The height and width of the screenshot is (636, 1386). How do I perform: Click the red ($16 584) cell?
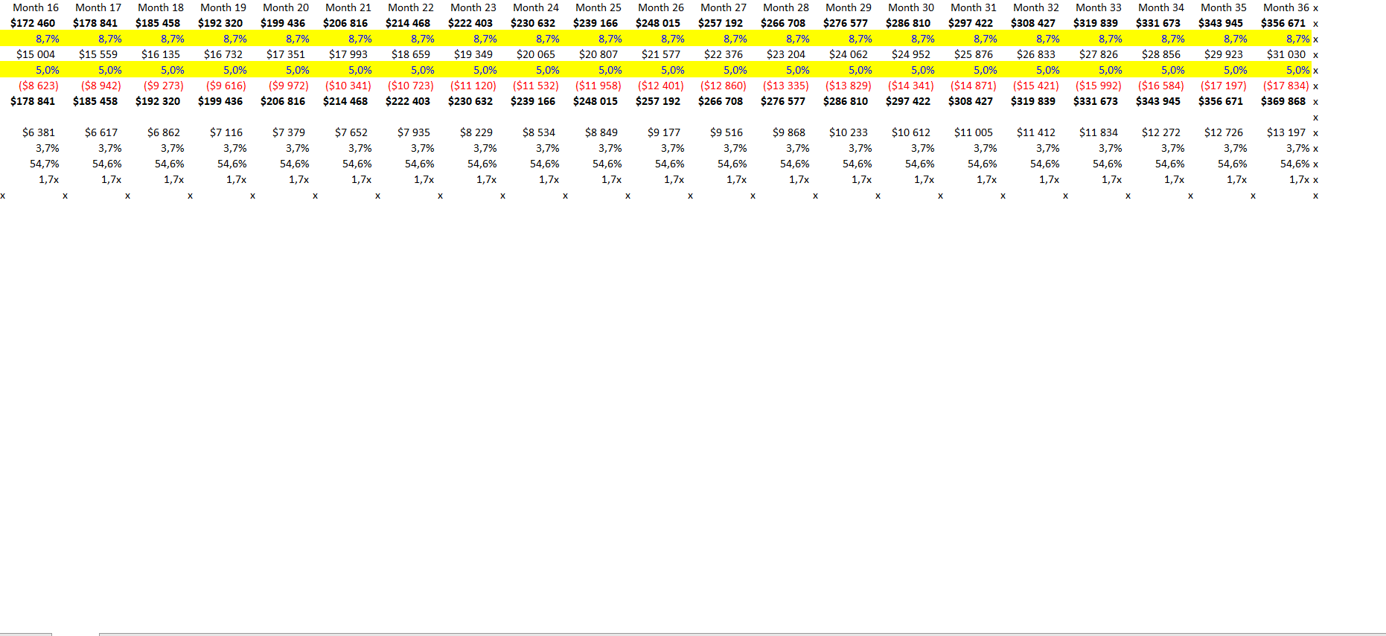pos(1161,86)
